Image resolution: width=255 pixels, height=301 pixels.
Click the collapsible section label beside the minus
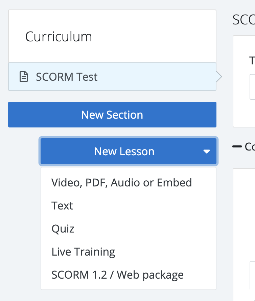[x=250, y=146]
